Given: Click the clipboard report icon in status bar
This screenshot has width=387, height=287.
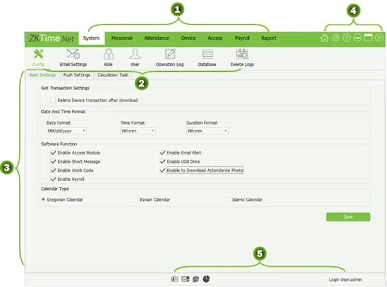Looking at the screenshot, I should coord(196,279).
